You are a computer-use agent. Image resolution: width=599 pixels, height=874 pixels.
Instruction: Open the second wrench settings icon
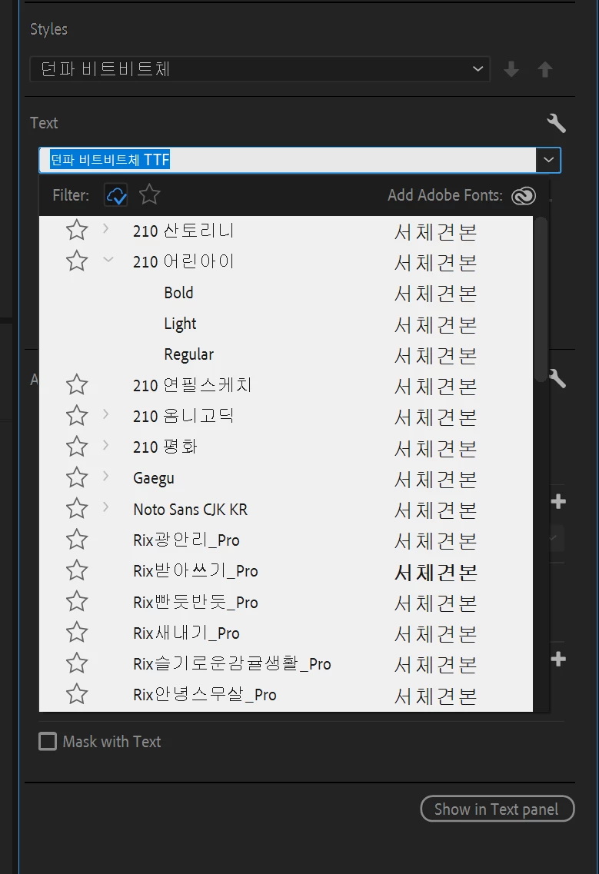coord(557,379)
